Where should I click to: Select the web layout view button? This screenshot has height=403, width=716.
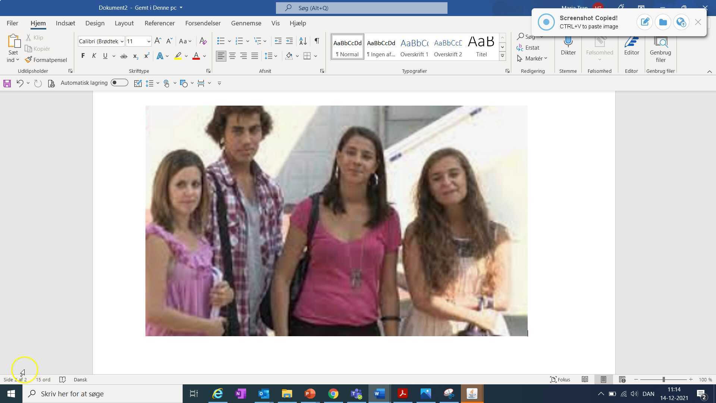622,379
